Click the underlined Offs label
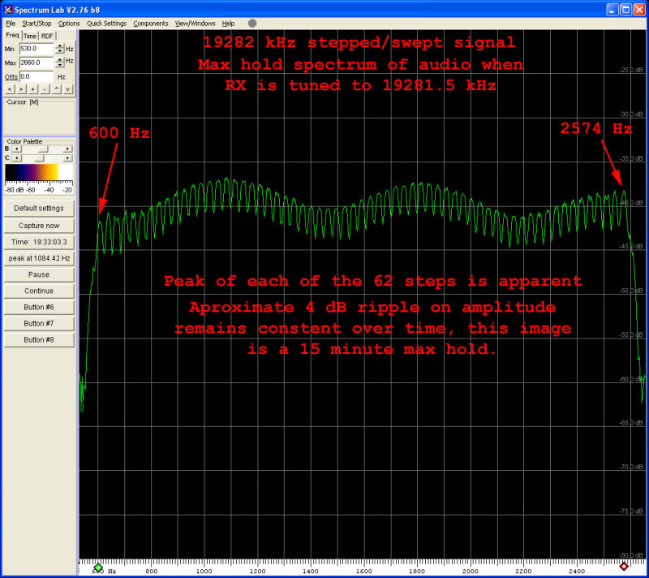This screenshot has height=578, width=649. [x=11, y=77]
